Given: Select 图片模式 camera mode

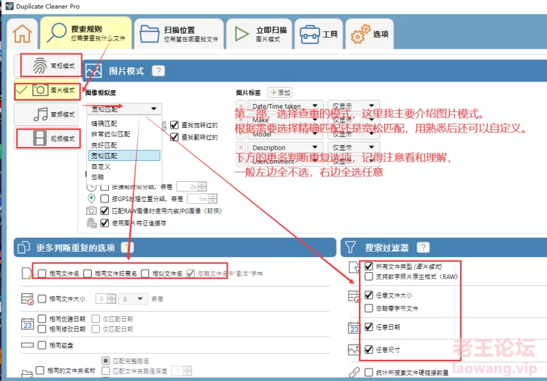Looking at the screenshot, I should tap(47, 90).
